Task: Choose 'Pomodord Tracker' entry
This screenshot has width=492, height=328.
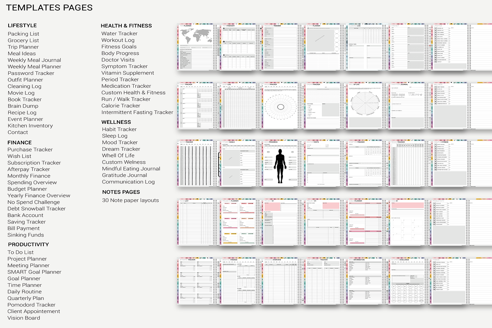Action: click(x=32, y=305)
